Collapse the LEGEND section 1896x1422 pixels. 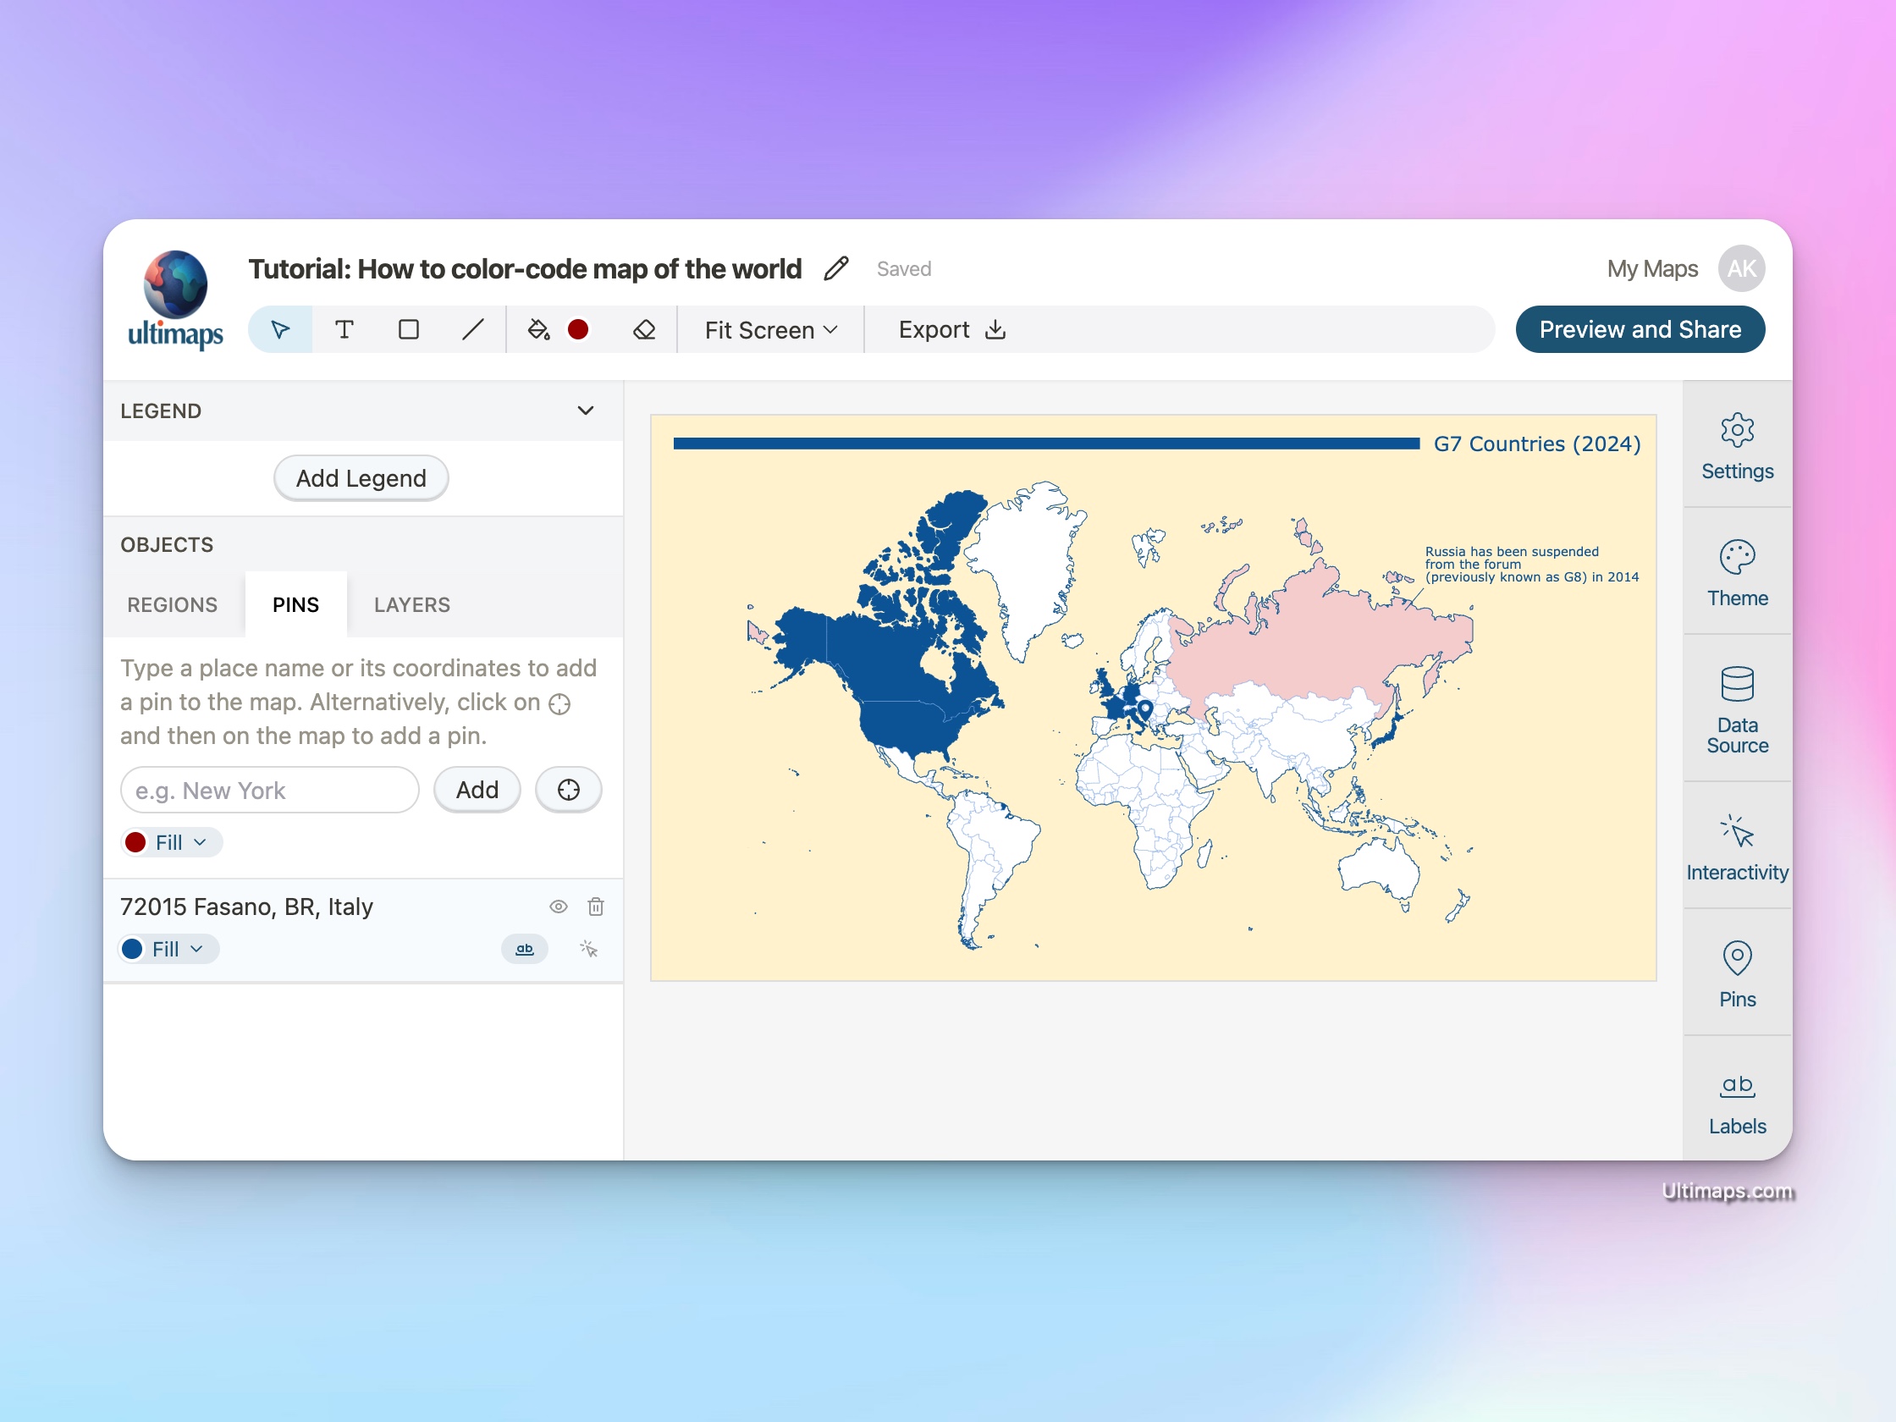[x=588, y=410]
